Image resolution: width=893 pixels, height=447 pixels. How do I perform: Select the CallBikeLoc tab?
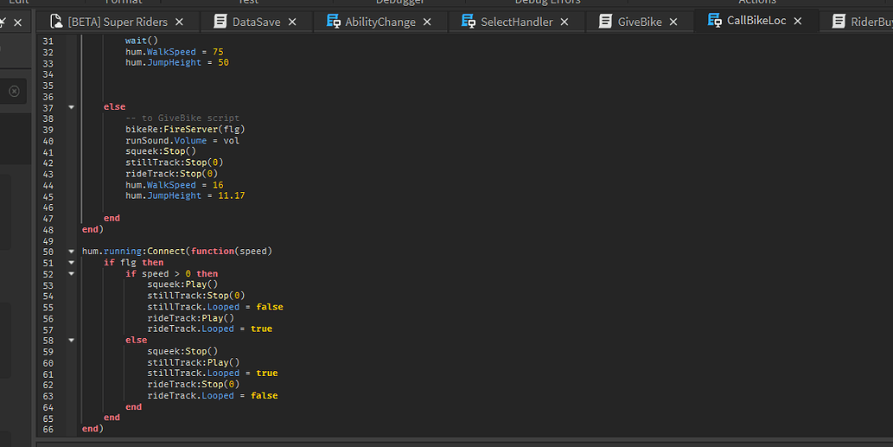(x=756, y=21)
